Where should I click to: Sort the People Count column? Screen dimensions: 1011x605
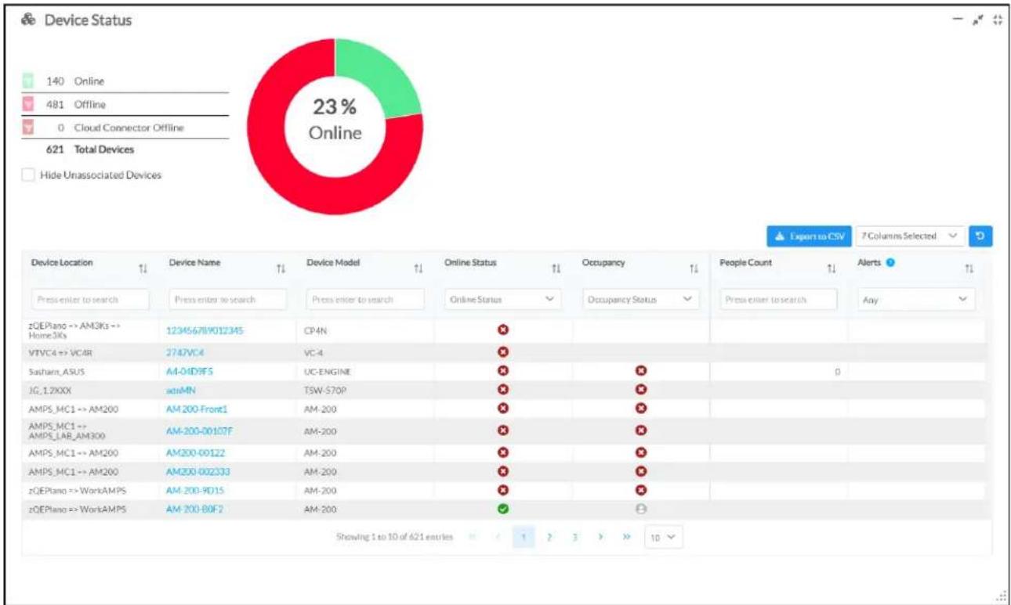click(830, 268)
